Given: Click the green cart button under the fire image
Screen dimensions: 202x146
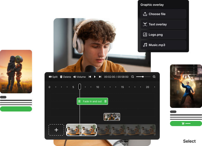Looking at the screenshot, I should 186,123.
